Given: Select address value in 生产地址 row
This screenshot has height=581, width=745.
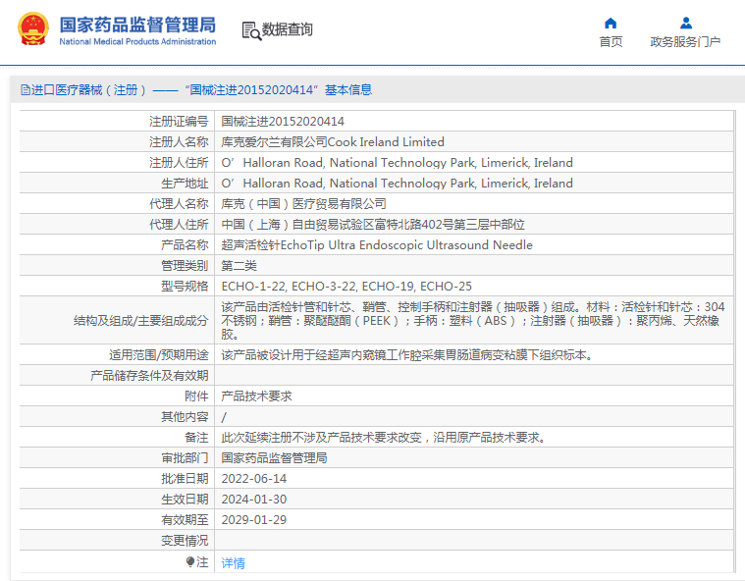Looking at the screenshot, I should (x=398, y=184).
